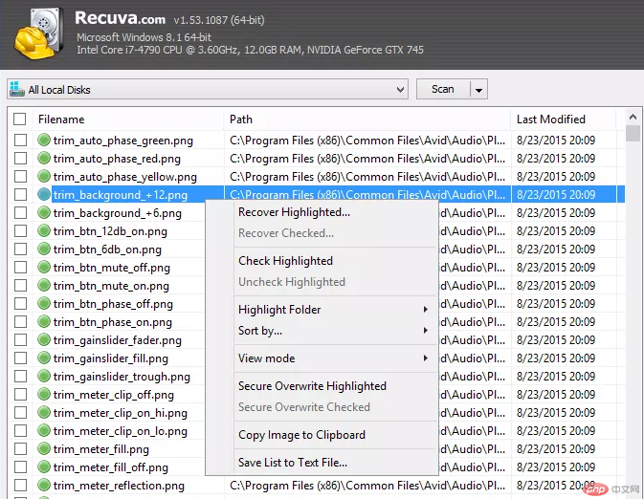Select Copy Image to Clipboard

[x=301, y=435]
